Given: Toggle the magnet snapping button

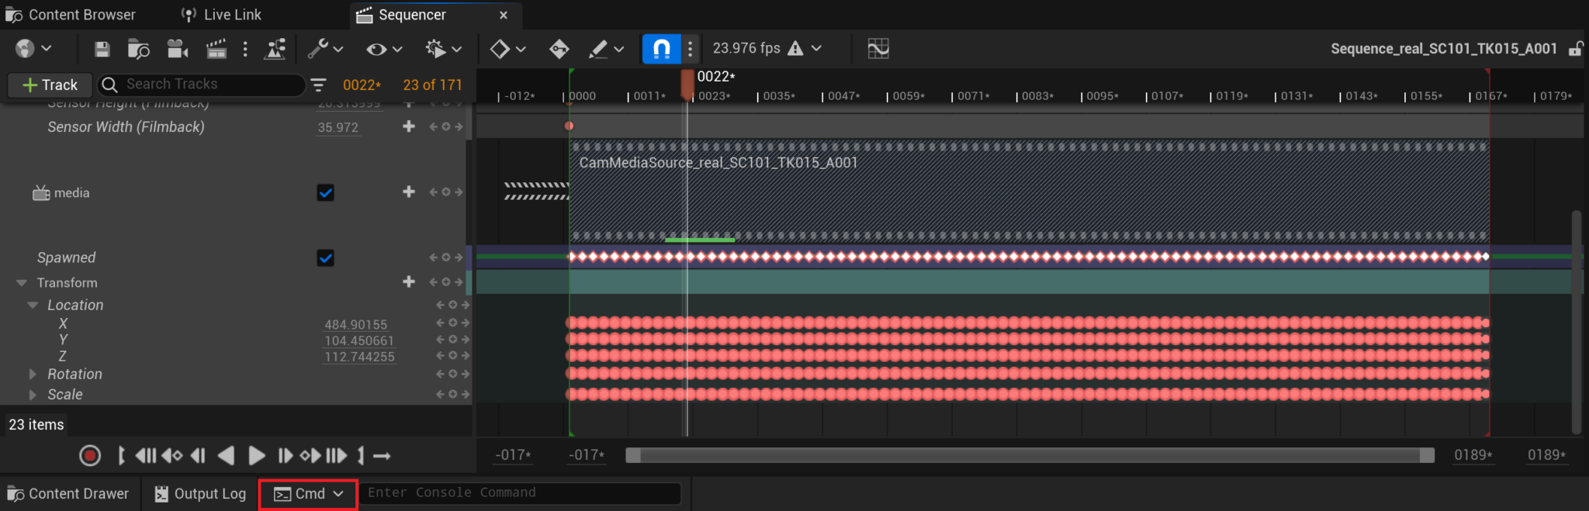Looking at the screenshot, I should (661, 49).
